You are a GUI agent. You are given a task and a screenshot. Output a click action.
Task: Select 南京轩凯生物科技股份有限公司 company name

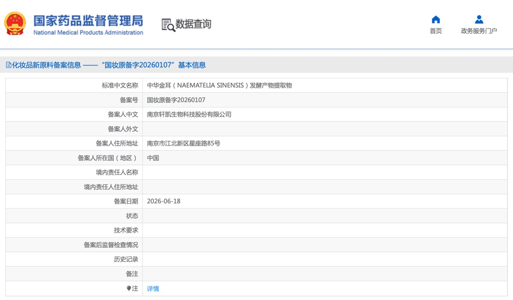pos(189,115)
